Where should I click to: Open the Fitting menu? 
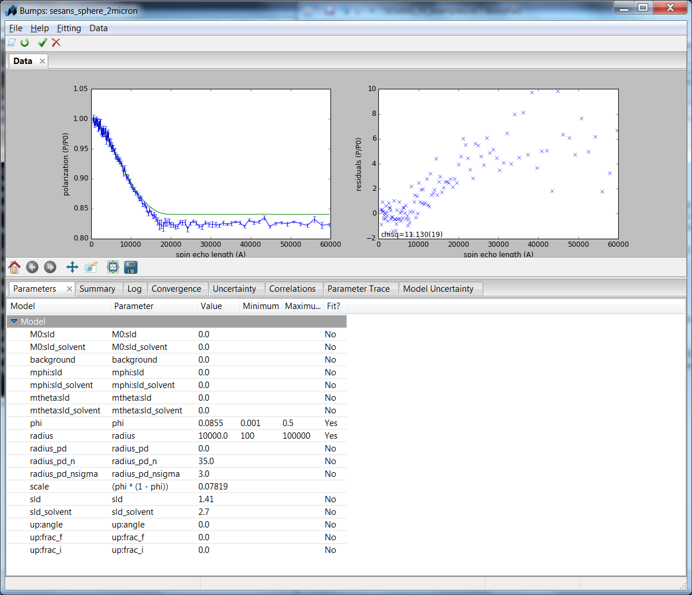69,28
